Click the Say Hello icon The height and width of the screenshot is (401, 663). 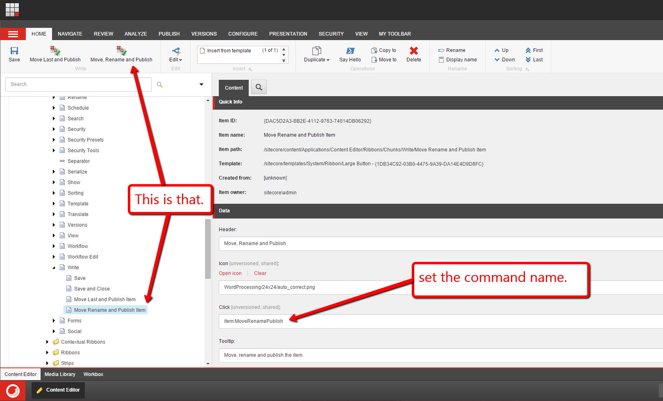pyautogui.click(x=350, y=51)
